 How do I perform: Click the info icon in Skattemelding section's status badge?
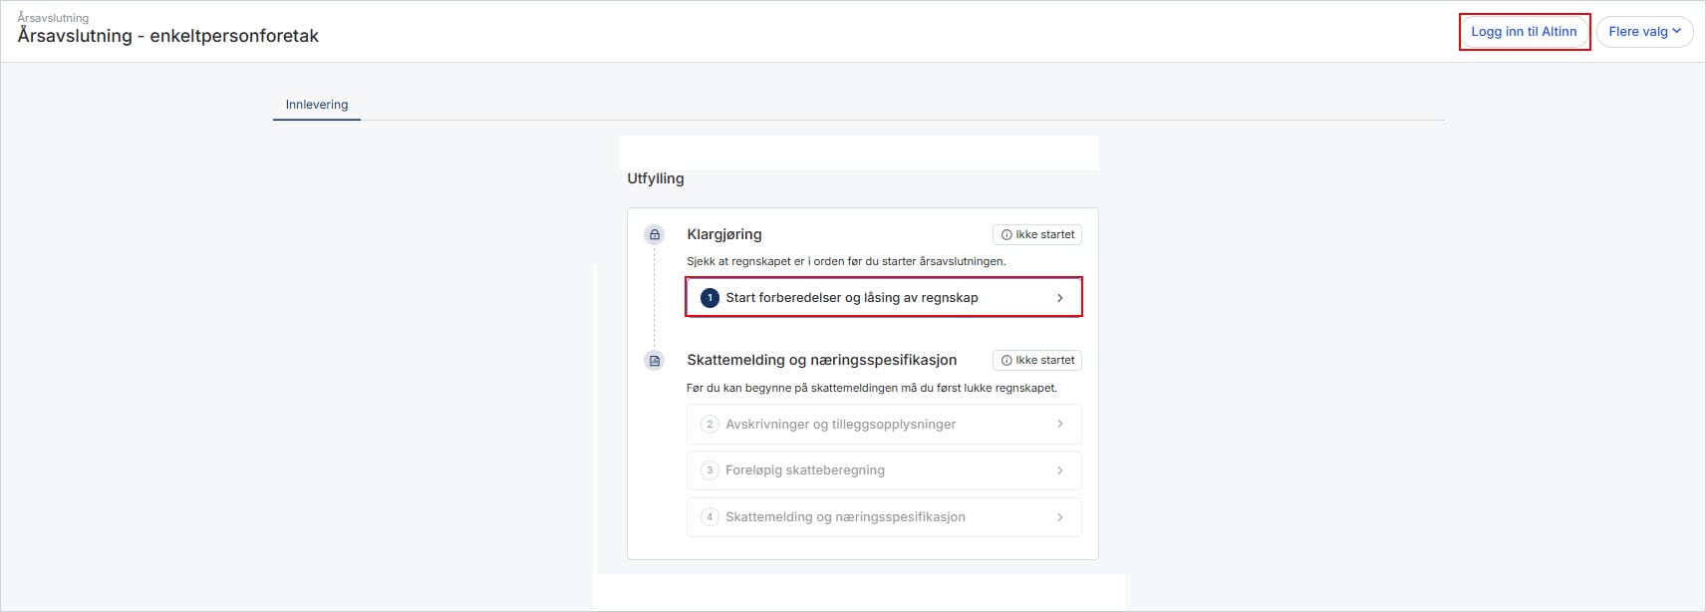1006,361
